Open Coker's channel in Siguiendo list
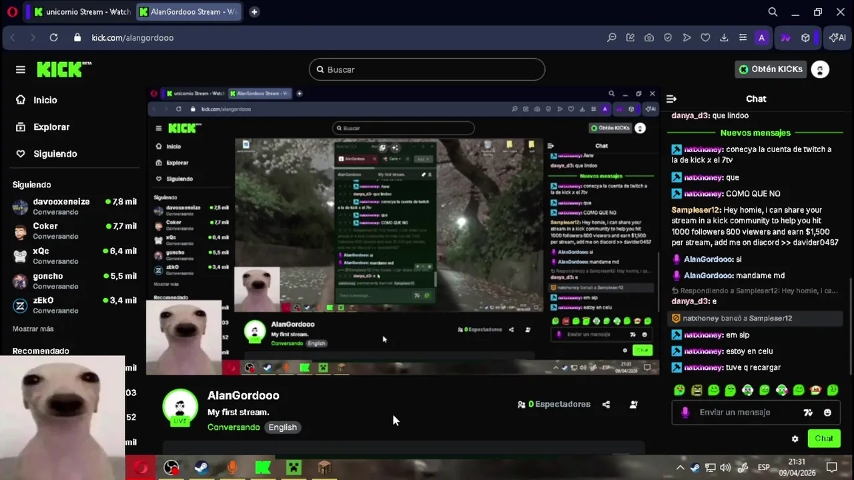 pos(75,231)
